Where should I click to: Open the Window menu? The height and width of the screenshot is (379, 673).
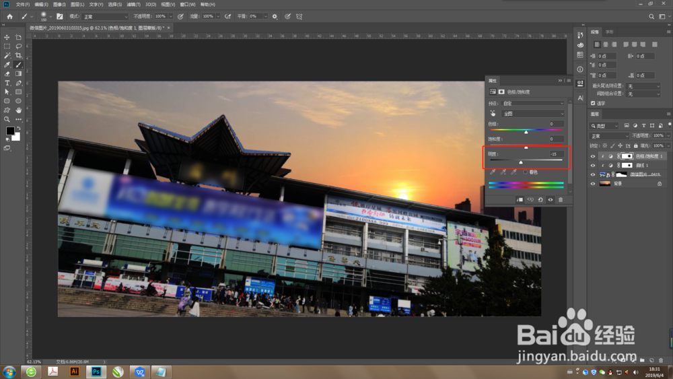tap(188, 4)
